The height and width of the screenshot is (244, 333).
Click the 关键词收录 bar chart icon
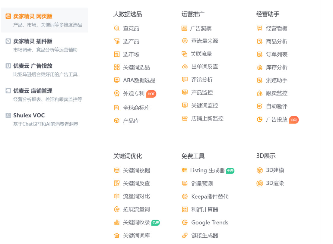117,222
